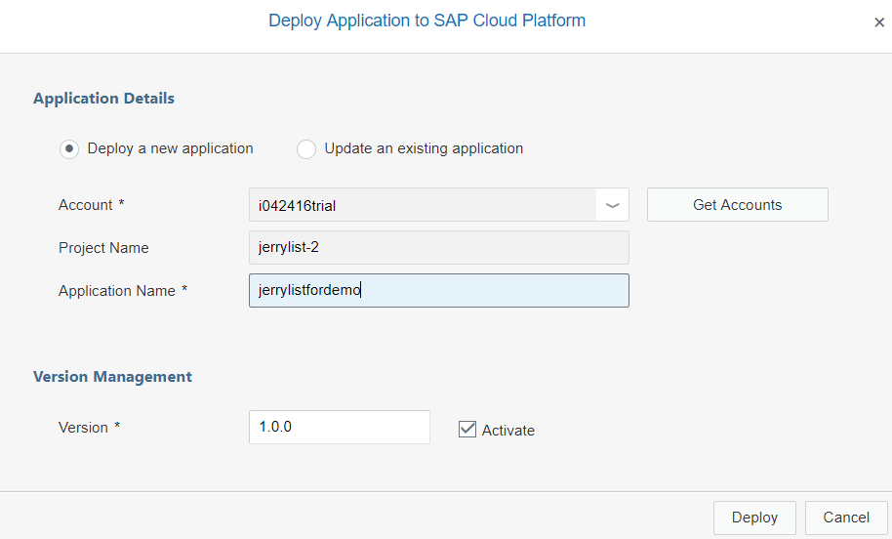Screen dimensions: 892x539
Task: Select the "Deploy a new application" radio button
Action: (69, 149)
